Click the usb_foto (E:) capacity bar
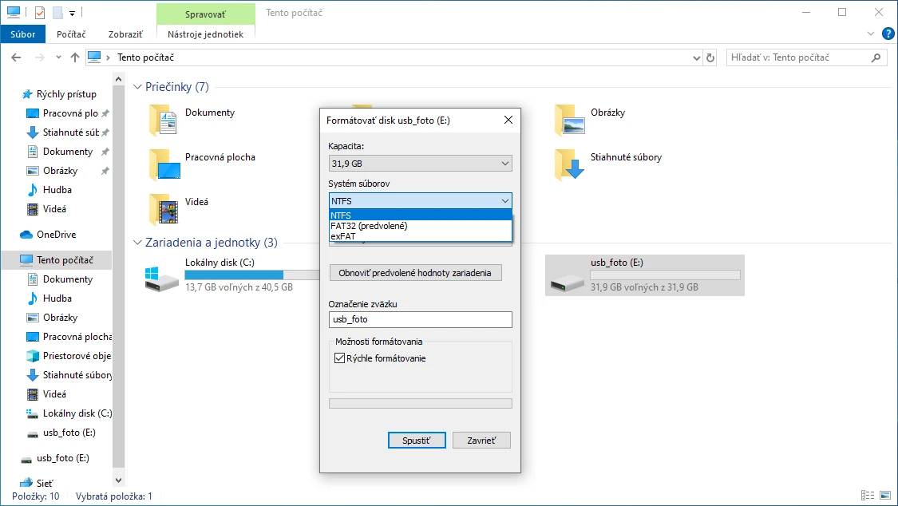The image size is (898, 506). click(x=665, y=275)
